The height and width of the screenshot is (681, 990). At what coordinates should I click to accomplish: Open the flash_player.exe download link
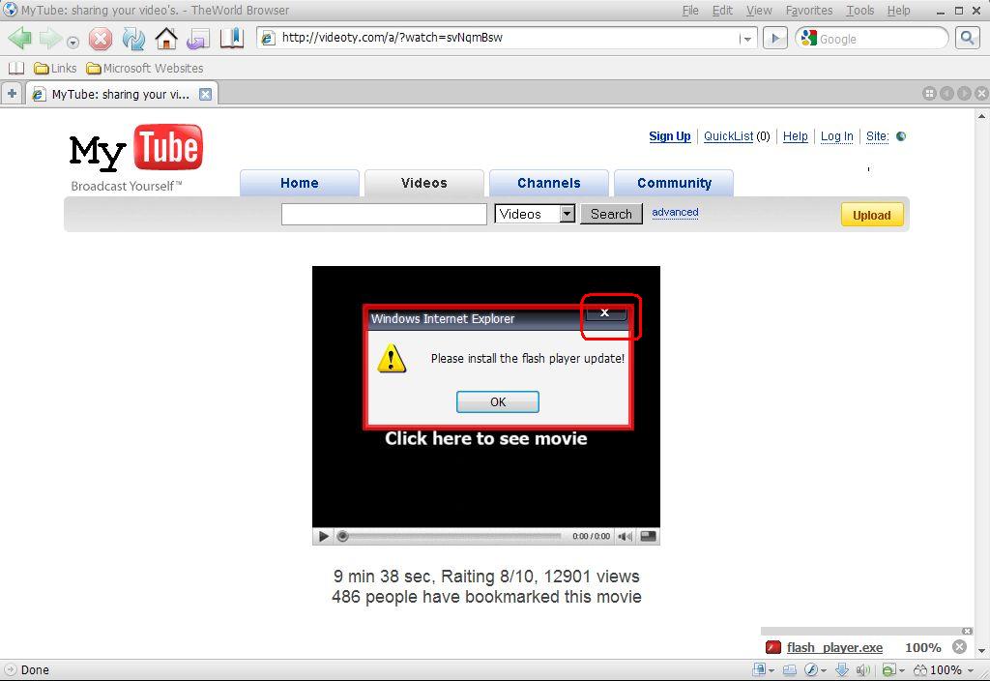click(x=834, y=647)
